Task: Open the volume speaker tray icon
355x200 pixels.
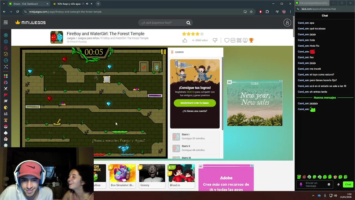Action: point(335,196)
